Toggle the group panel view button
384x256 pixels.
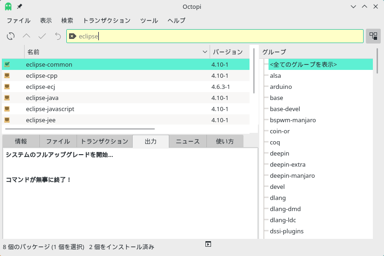click(373, 36)
